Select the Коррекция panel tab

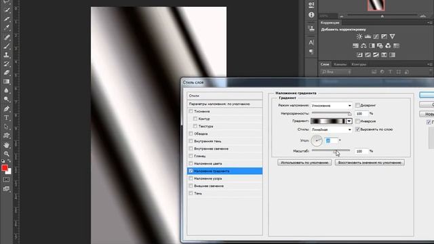coord(330,22)
